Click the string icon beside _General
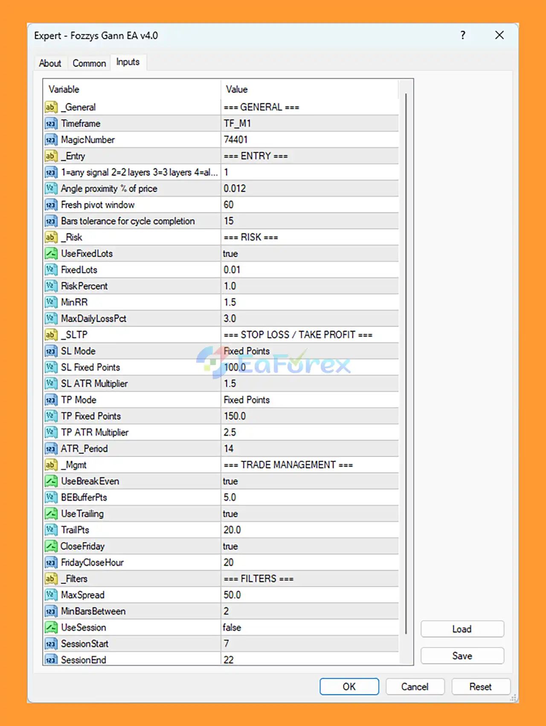This screenshot has height=726, width=546. pyautogui.click(x=51, y=107)
